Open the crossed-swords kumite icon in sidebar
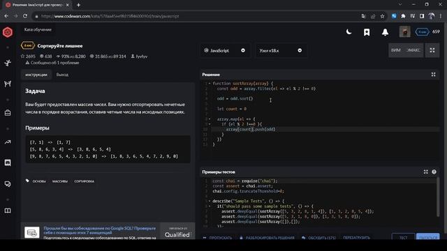447x251 pixels. 8,84
